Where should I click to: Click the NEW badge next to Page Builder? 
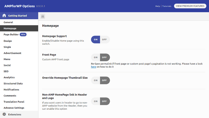(23, 35)
